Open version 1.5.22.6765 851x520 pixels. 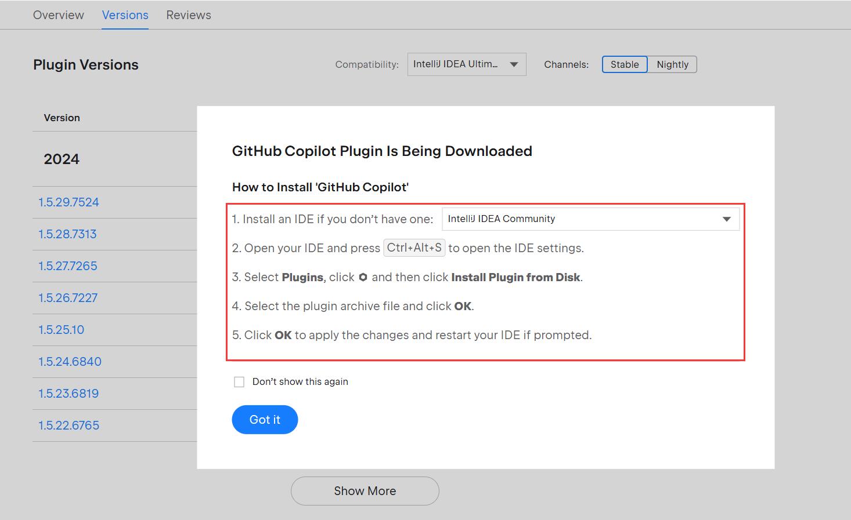click(x=68, y=426)
